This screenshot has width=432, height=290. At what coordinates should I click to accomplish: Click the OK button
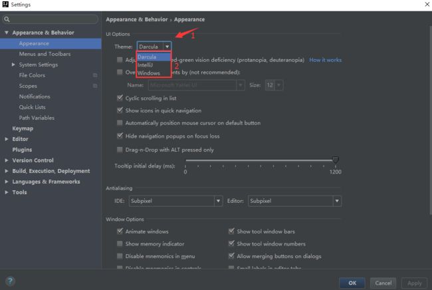pyautogui.click(x=352, y=283)
